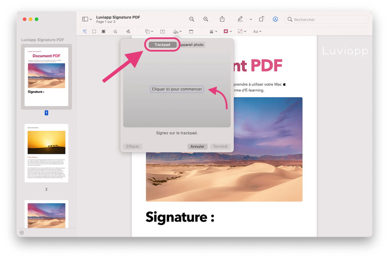Viewport: 389px width, 259px height.
Task: Open the line style menu
Action: coord(213,31)
